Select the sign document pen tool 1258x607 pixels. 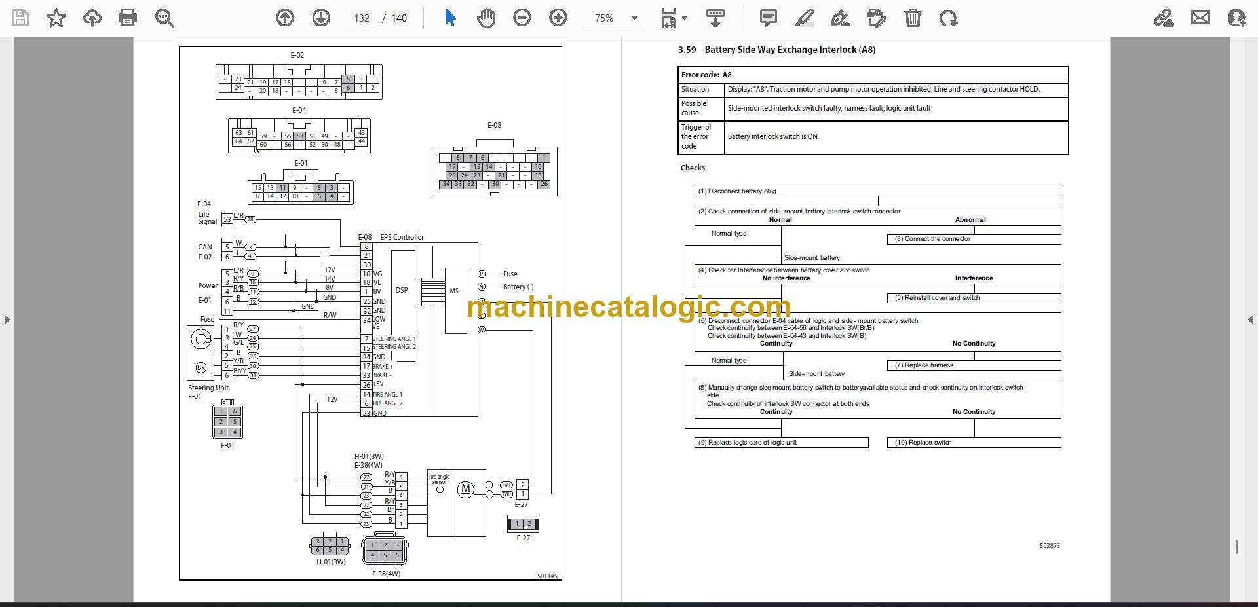click(x=840, y=18)
